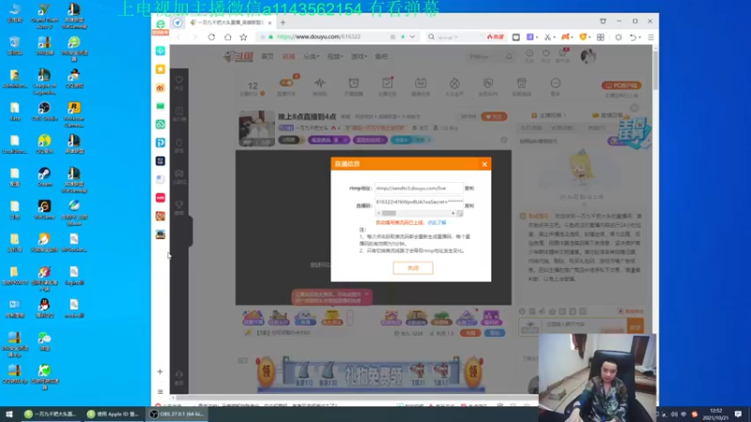Switch to Apple ID taskbar window
Viewport: 751px width, 422px height.
[x=114, y=414]
